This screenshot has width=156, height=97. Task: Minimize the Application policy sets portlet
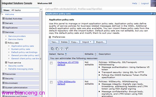point(154,14)
